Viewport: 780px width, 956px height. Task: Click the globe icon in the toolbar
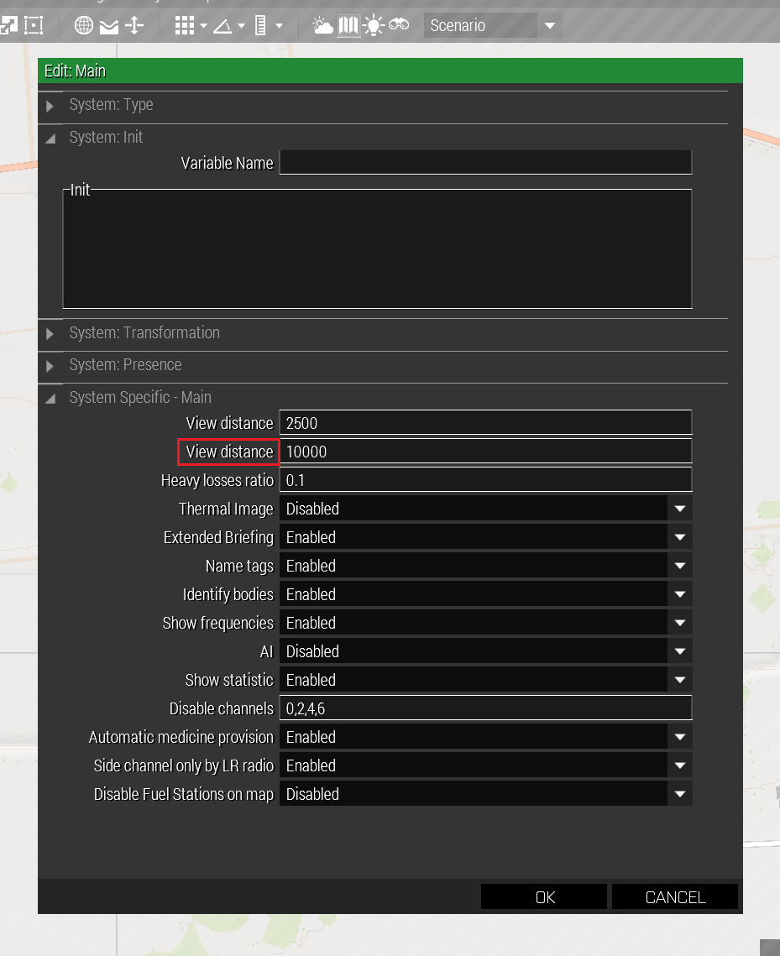pos(84,25)
